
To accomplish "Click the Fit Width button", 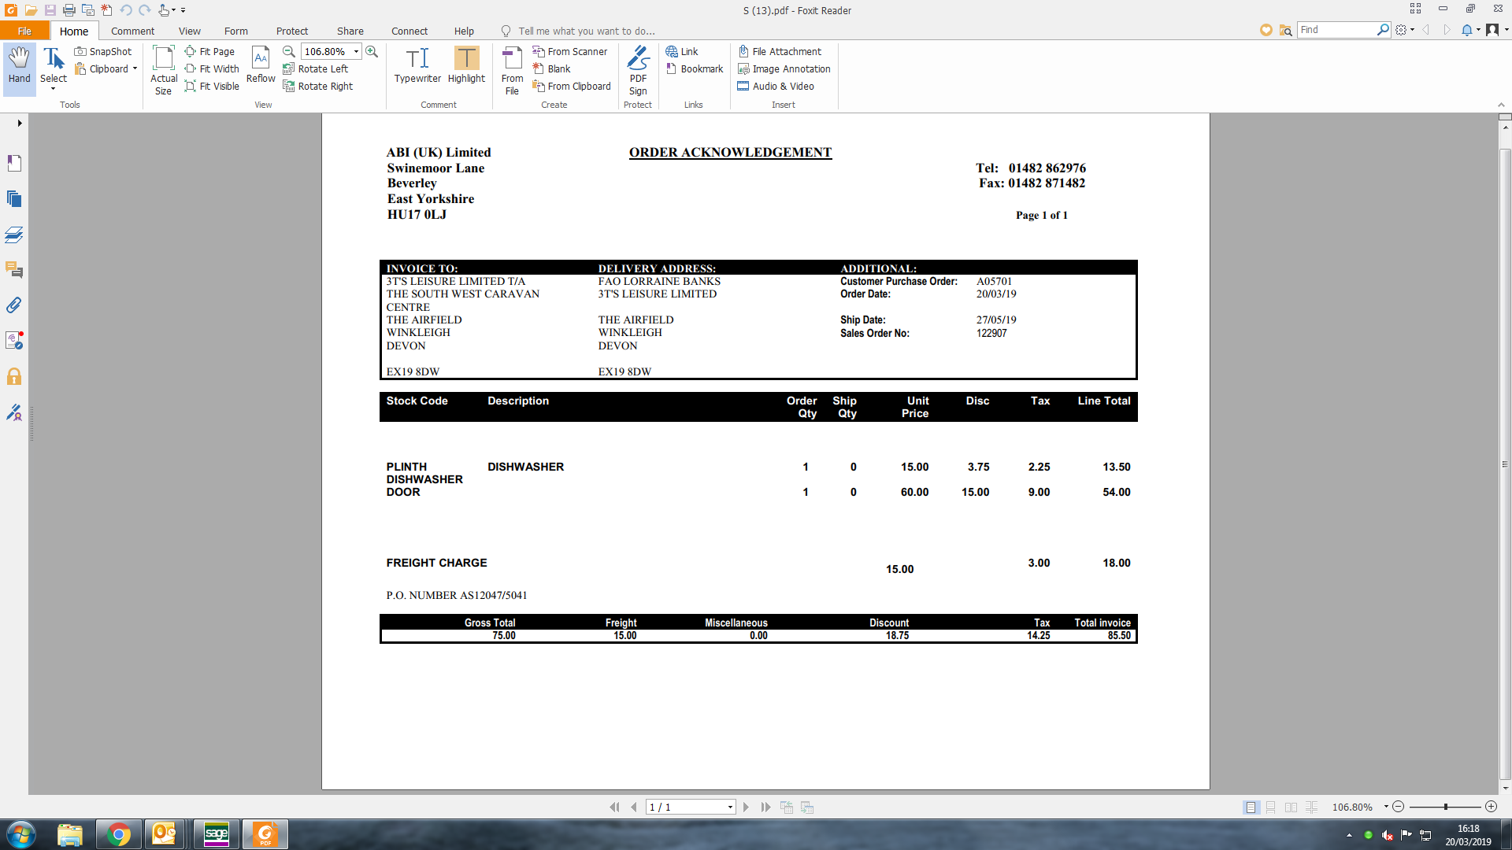I will click(212, 69).
